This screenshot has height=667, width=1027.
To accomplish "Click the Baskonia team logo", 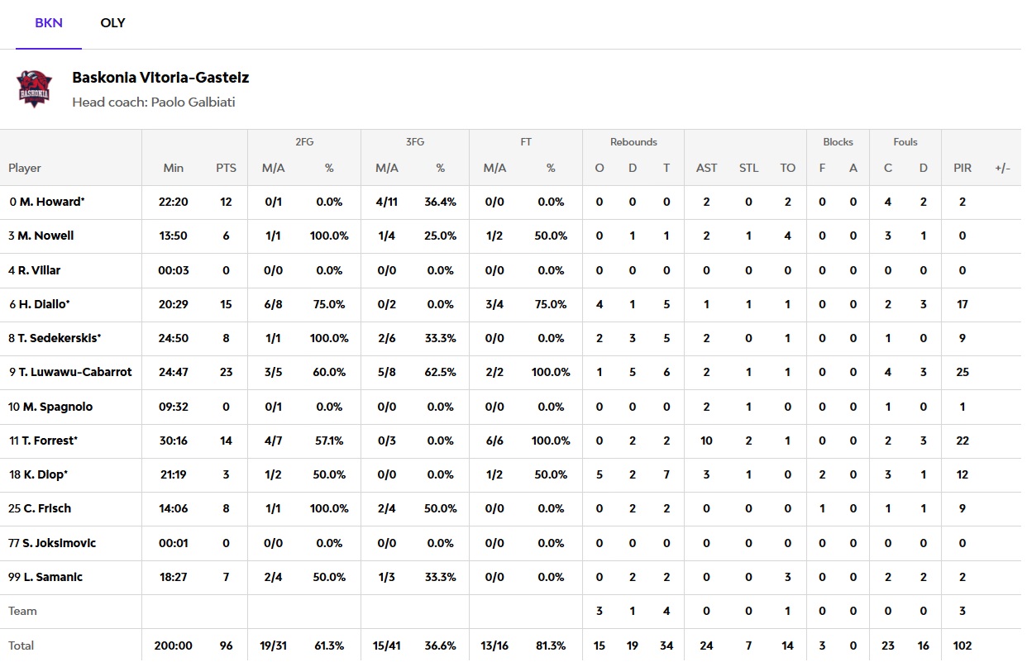I will pyautogui.click(x=35, y=89).
